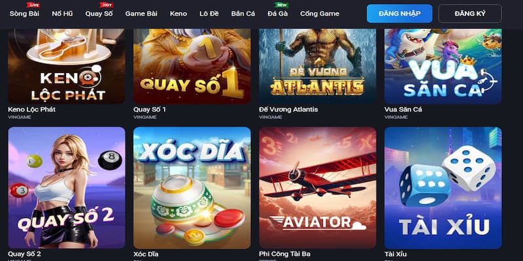The height and width of the screenshot is (261, 523).
Task: Launch the Xóc Dĩa game tile
Action: click(192, 188)
